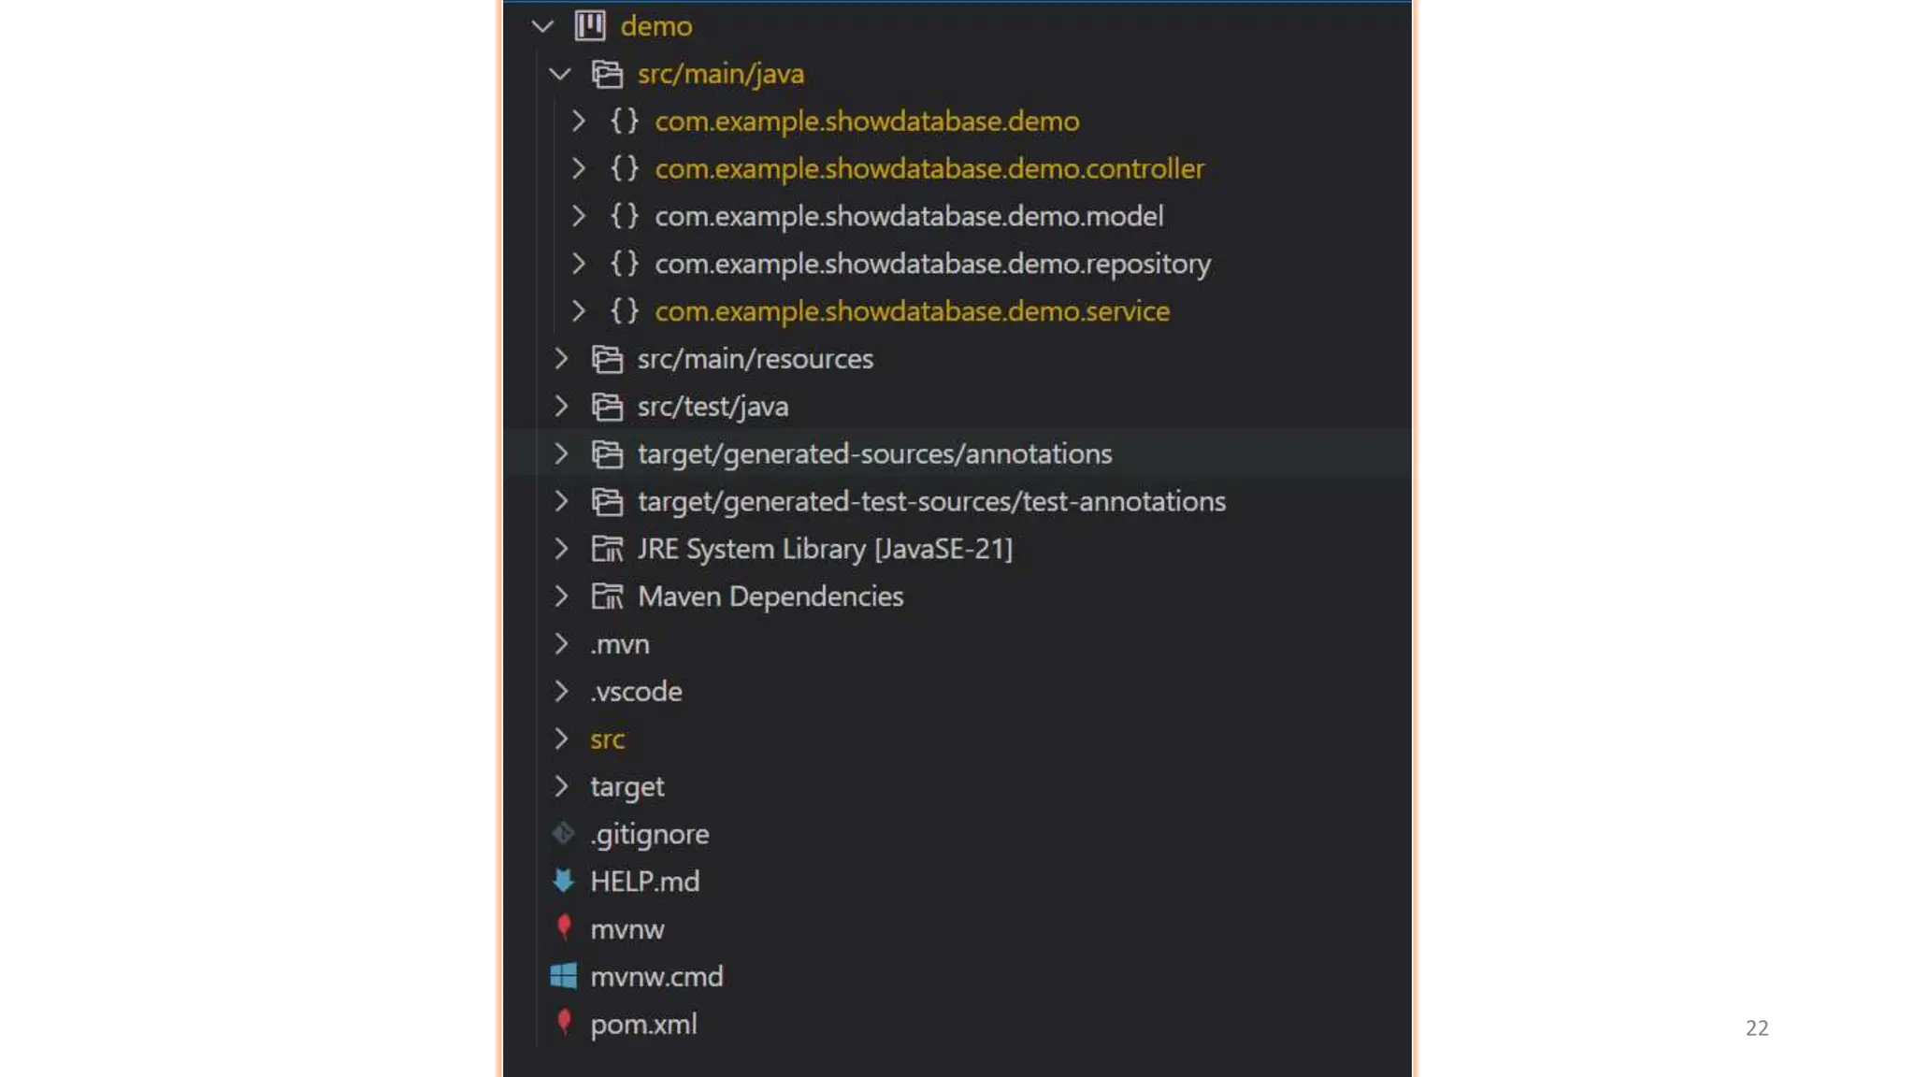Collapse the demo project root
The width and height of the screenshot is (1915, 1077).
542,26
